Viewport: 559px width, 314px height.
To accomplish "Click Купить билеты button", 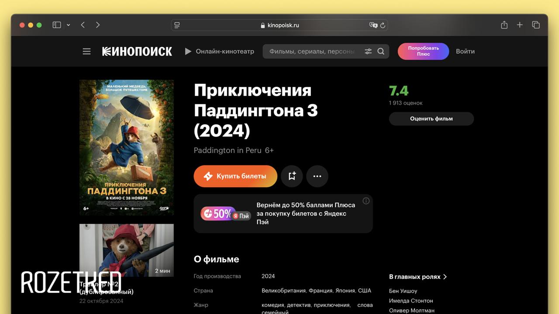I will 235,176.
